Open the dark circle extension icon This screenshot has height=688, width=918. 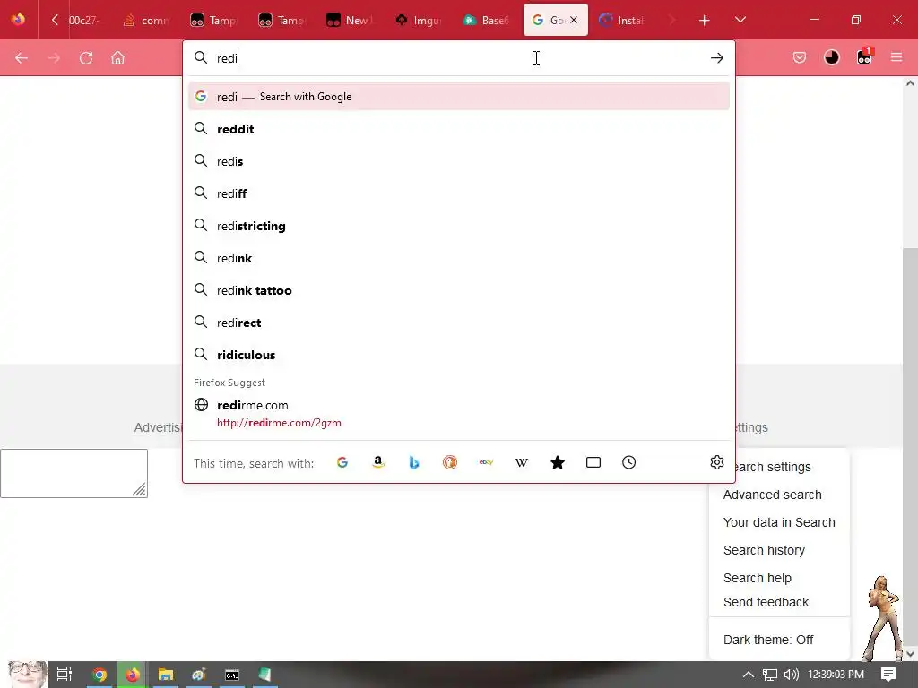click(x=832, y=57)
